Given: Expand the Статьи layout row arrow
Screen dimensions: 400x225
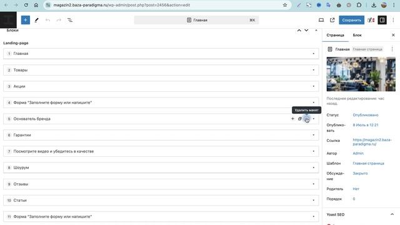Looking at the screenshot, I should coord(314,200).
